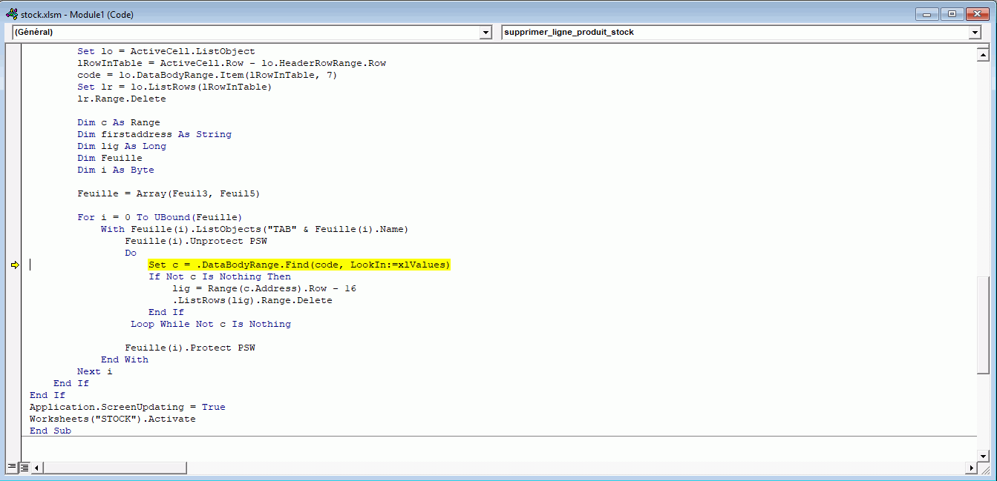Click the 'For i = 0 To UBound(Feuille)' line
Image resolution: width=997 pixels, height=481 pixels.
point(160,217)
